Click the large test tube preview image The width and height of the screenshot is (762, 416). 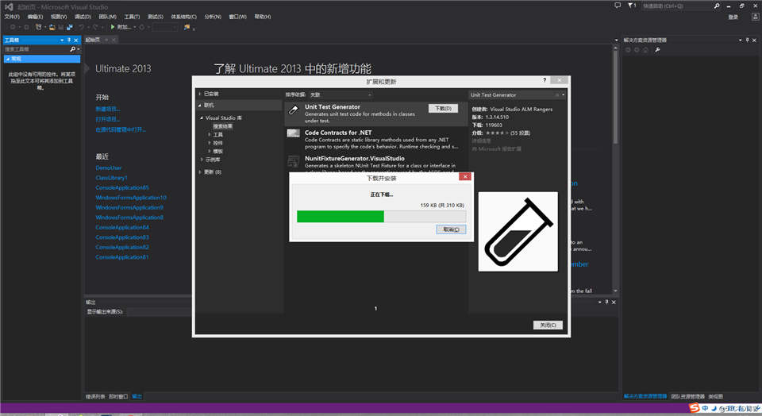518,231
